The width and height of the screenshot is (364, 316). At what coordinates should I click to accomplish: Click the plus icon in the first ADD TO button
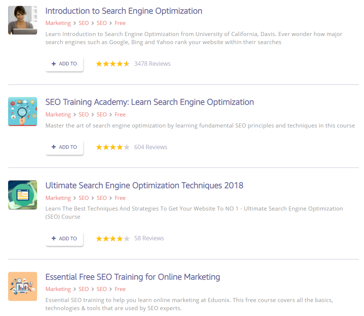pyautogui.click(x=54, y=64)
